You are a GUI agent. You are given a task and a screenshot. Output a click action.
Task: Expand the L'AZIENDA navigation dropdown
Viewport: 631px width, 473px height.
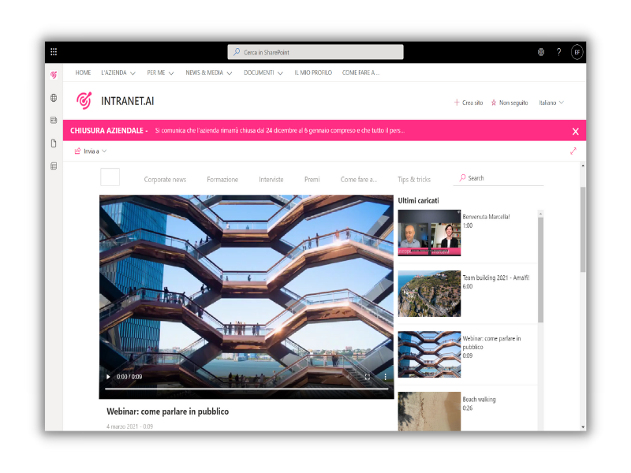click(x=118, y=73)
